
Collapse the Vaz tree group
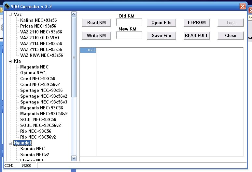[x=10, y=14]
